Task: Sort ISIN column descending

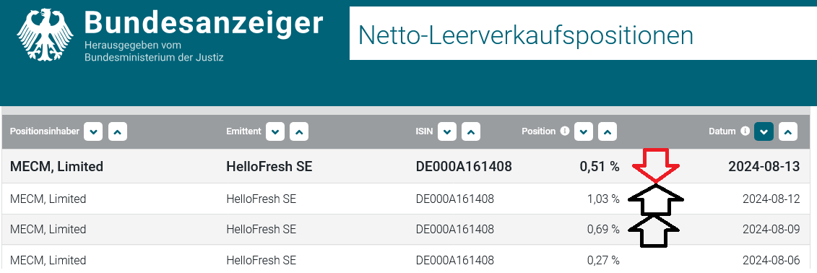Action: click(x=447, y=132)
